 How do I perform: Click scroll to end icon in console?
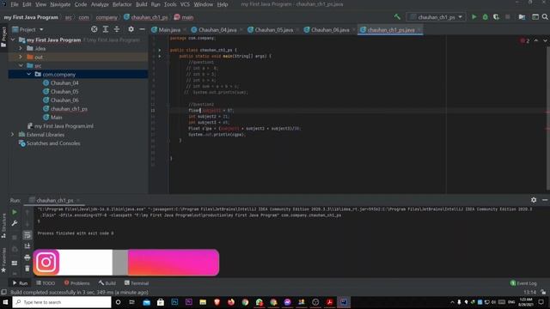tap(27, 246)
